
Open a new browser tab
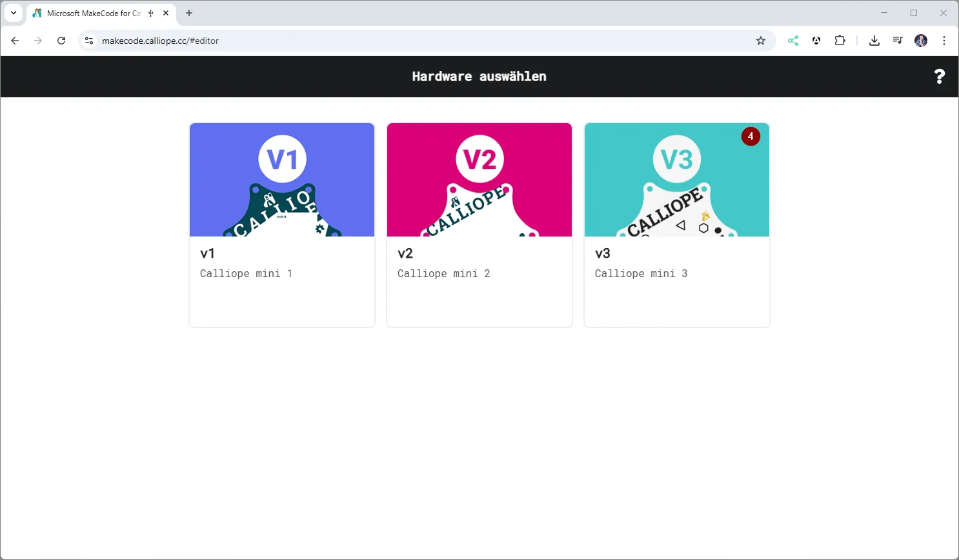pos(189,13)
